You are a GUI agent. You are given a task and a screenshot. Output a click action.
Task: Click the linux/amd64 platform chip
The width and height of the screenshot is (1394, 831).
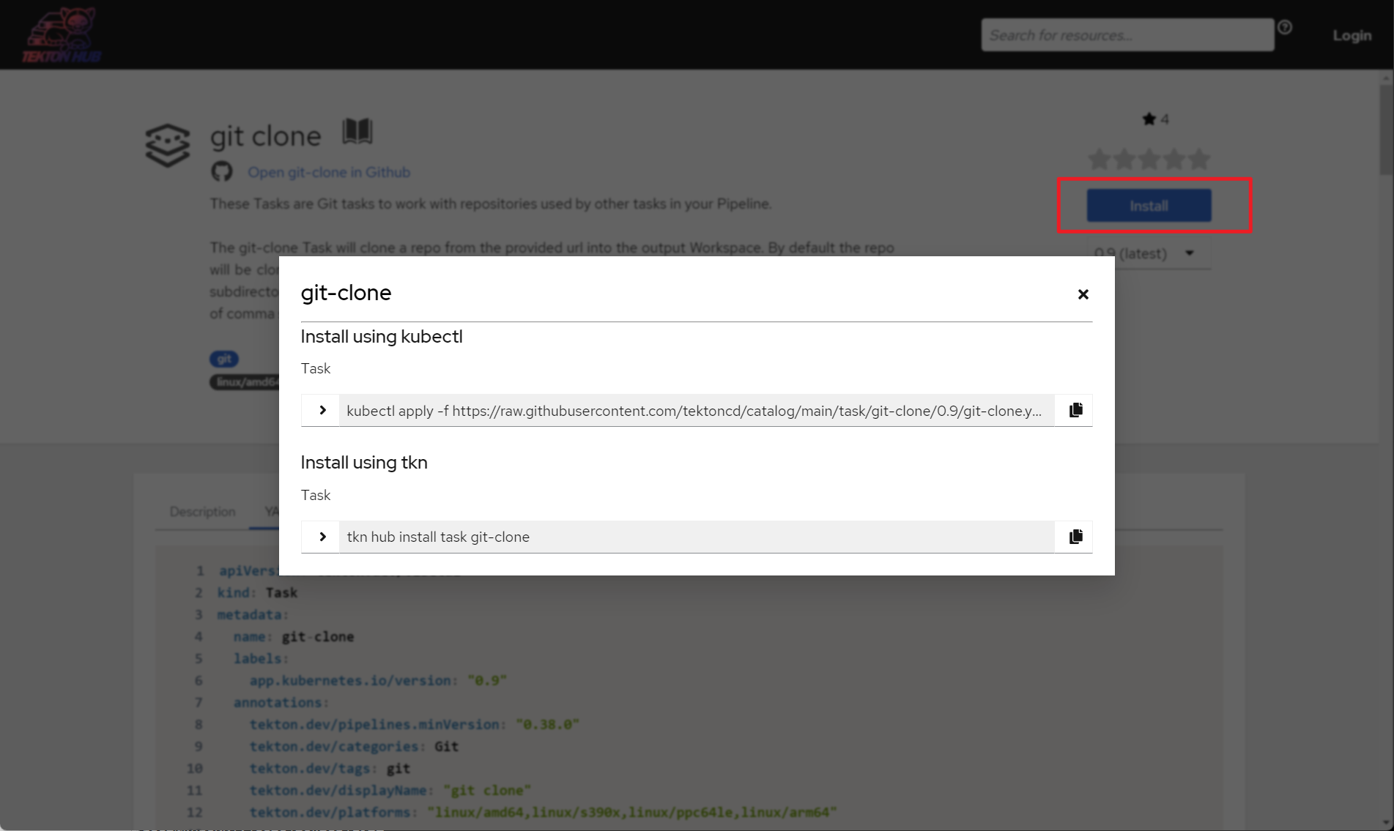245,382
